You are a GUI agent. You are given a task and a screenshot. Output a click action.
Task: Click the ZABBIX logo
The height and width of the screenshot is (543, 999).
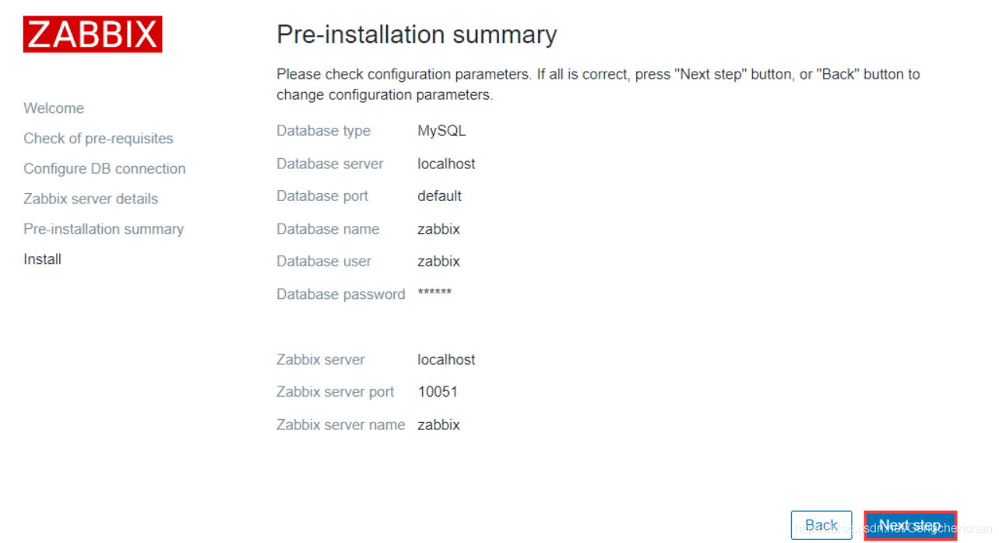click(93, 34)
